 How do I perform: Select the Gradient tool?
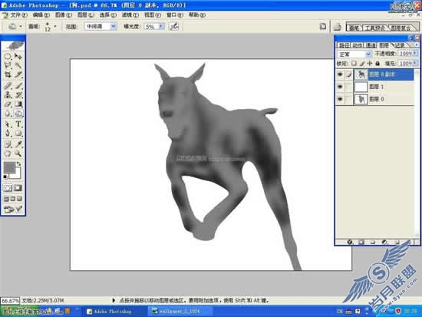click(x=18, y=104)
